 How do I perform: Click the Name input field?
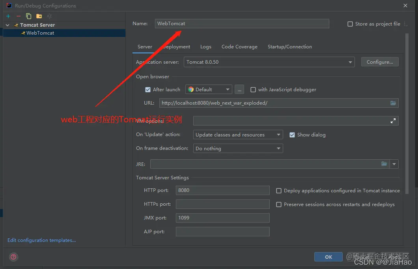pyautogui.click(x=242, y=23)
